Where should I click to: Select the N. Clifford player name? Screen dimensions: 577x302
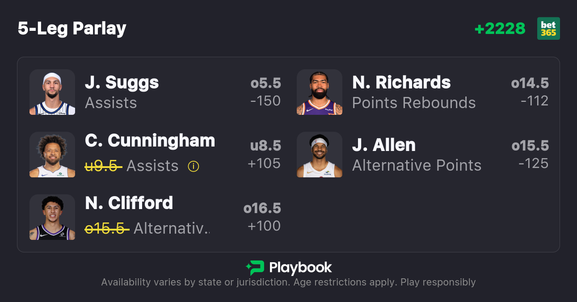tap(129, 203)
